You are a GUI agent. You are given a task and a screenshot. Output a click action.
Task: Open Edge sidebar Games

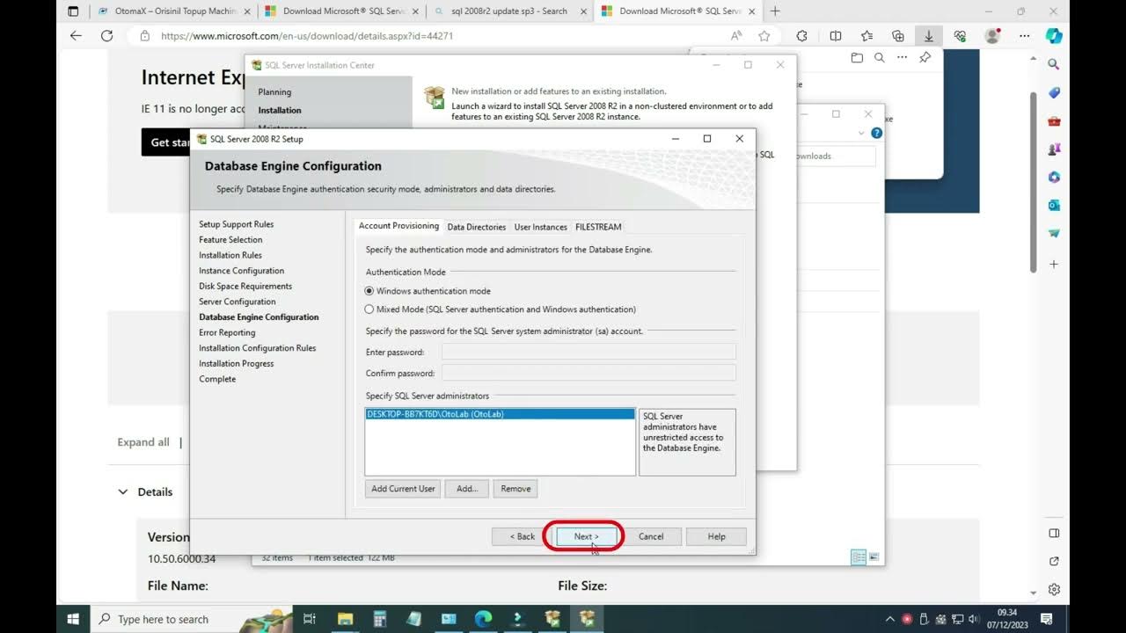(1054, 149)
